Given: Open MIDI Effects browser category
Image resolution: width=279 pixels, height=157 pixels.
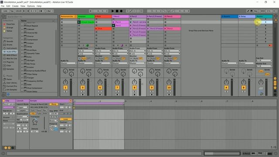Looking at the screenshot, I should pyautogui.click(x=10, y=55).
